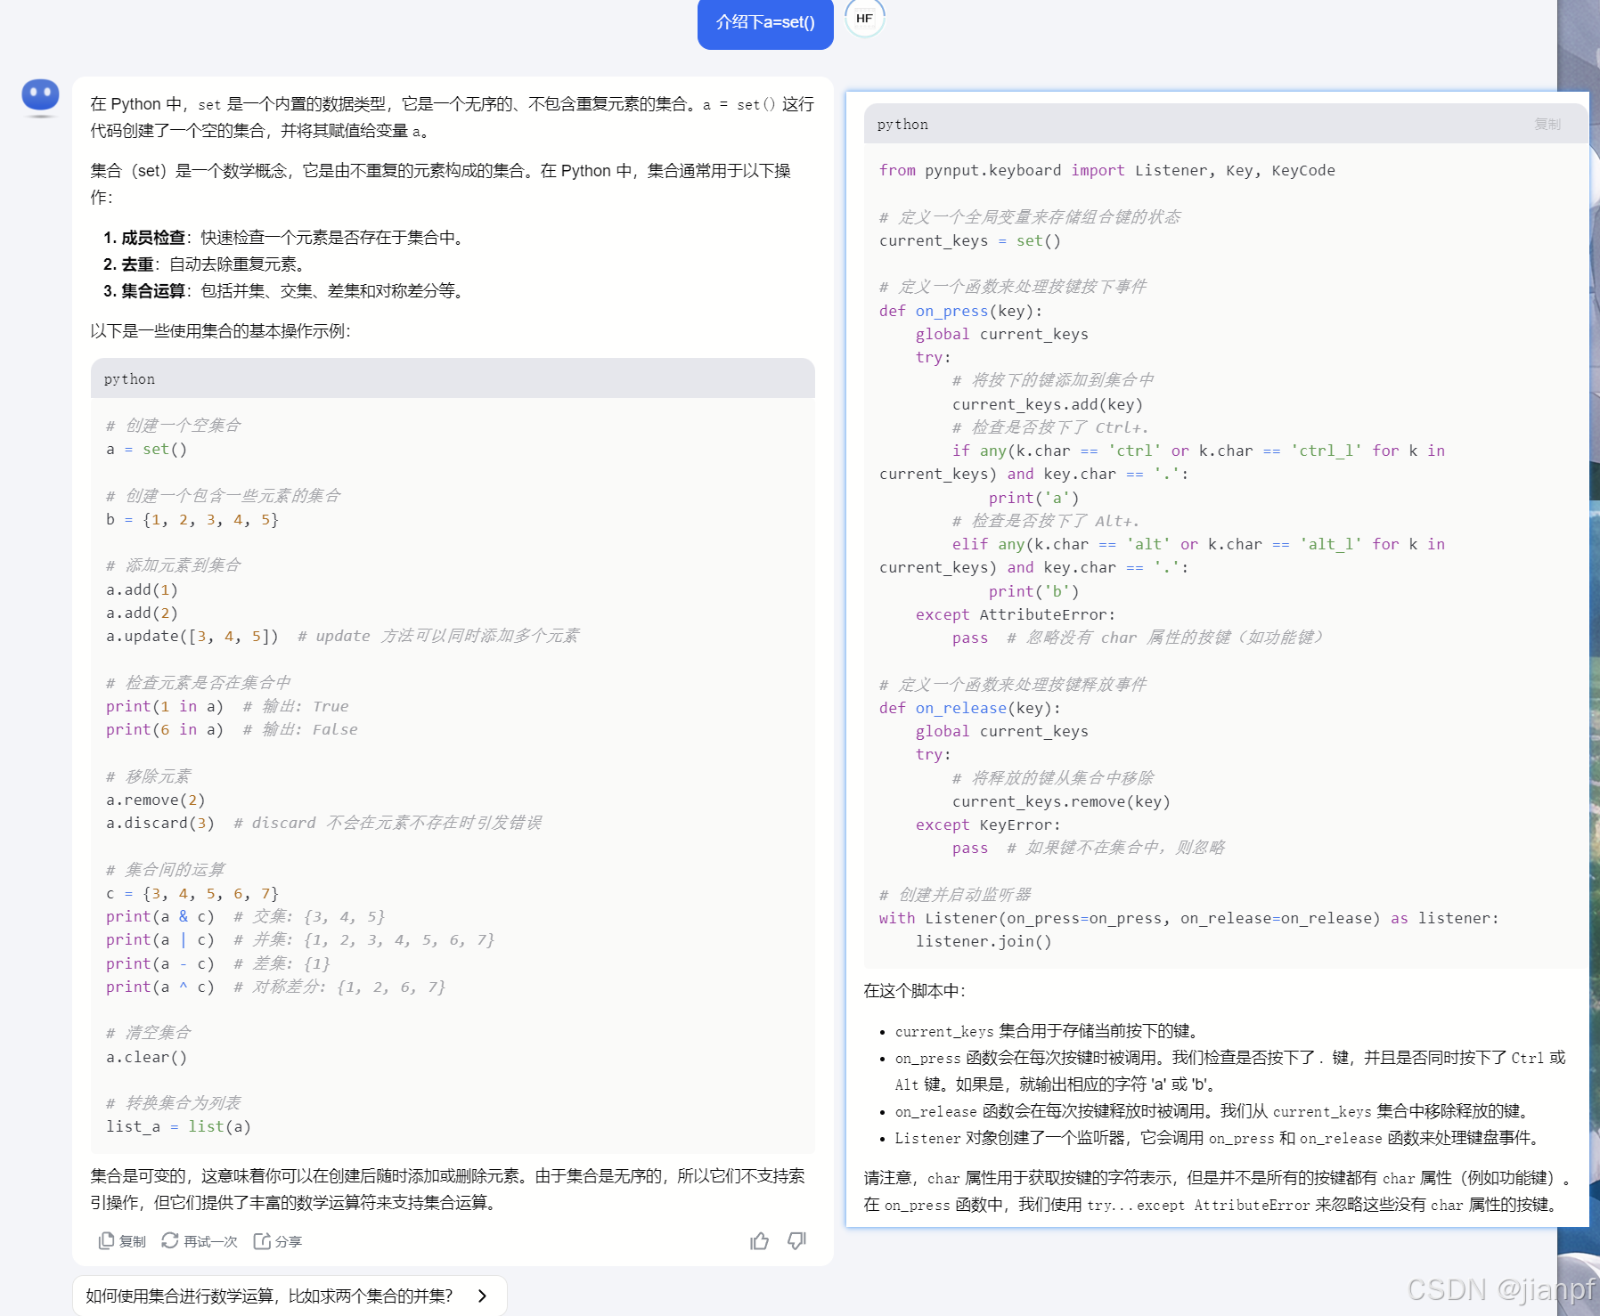Click the list item 去重

[x=207, y=264]
